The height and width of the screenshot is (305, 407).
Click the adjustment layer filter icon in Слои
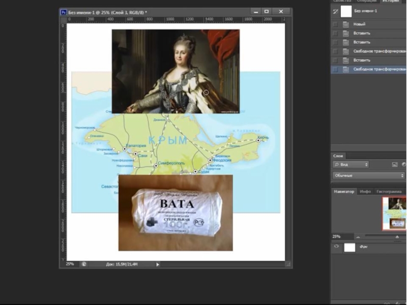point(404,165)
